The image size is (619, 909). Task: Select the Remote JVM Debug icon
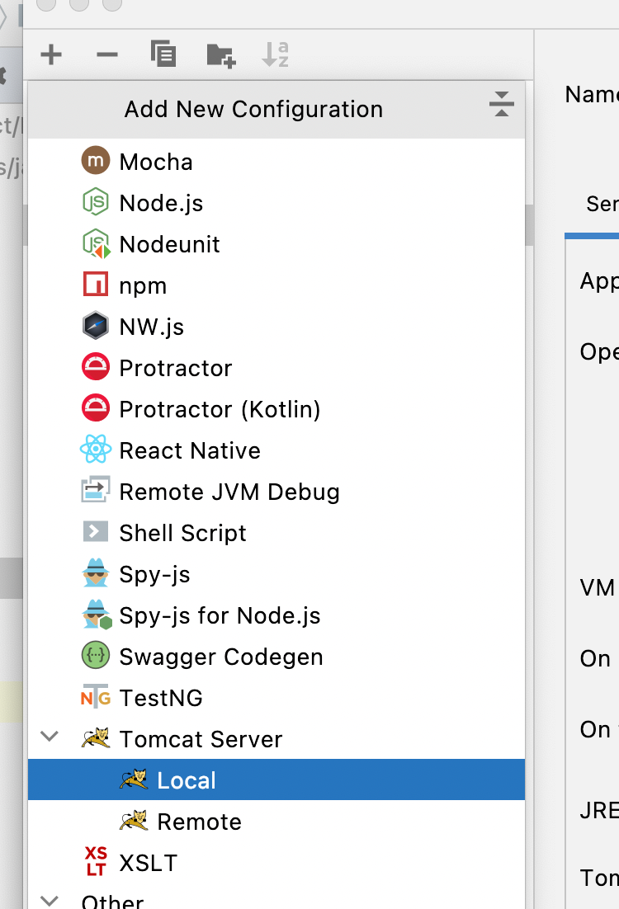click(x=96, y=490)
